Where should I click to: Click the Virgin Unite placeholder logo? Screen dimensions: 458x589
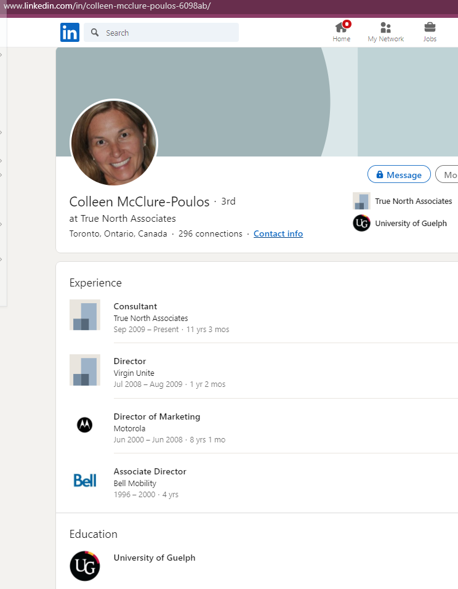(84, 370)
